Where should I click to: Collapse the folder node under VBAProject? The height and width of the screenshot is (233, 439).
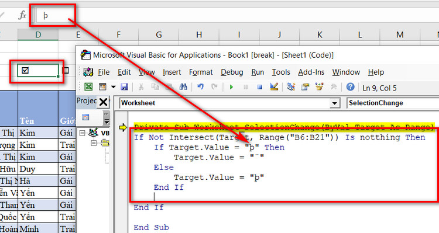click(x=94, y=143)
